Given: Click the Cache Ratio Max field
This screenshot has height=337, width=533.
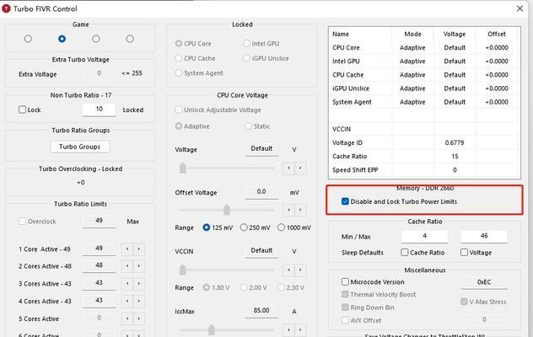Looking at the screenshot, I should pos(484,236).
